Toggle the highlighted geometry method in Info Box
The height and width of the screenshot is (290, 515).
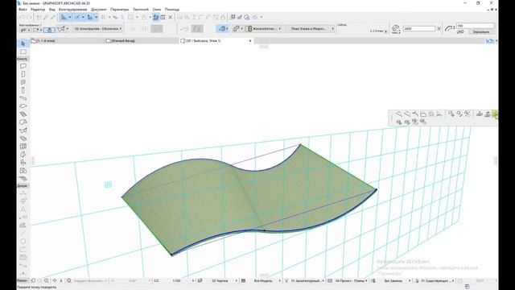pos(222,29)
